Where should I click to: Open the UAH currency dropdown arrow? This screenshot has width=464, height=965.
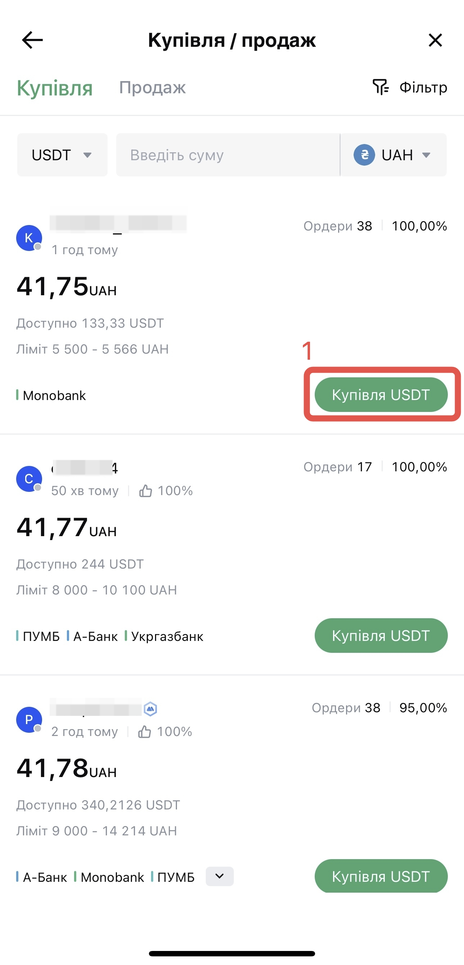(426, 155)
